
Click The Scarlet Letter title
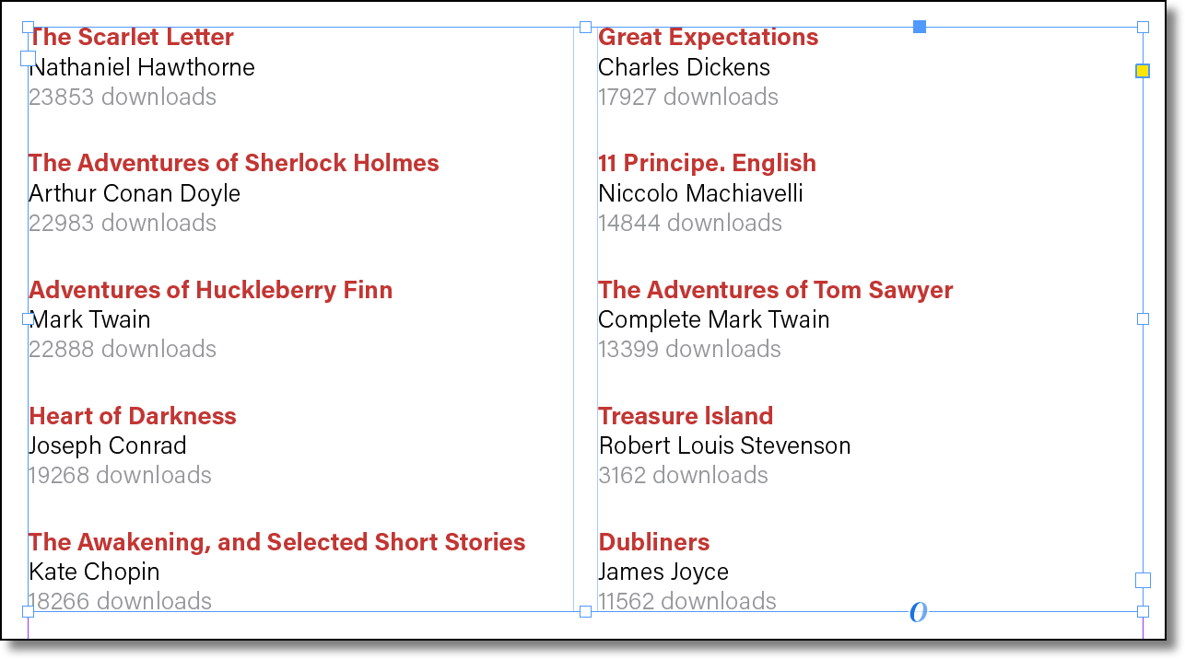(131, 37)
